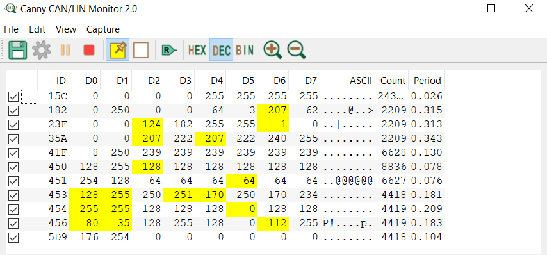Switch display to BIN format

(x=245, y=50)
